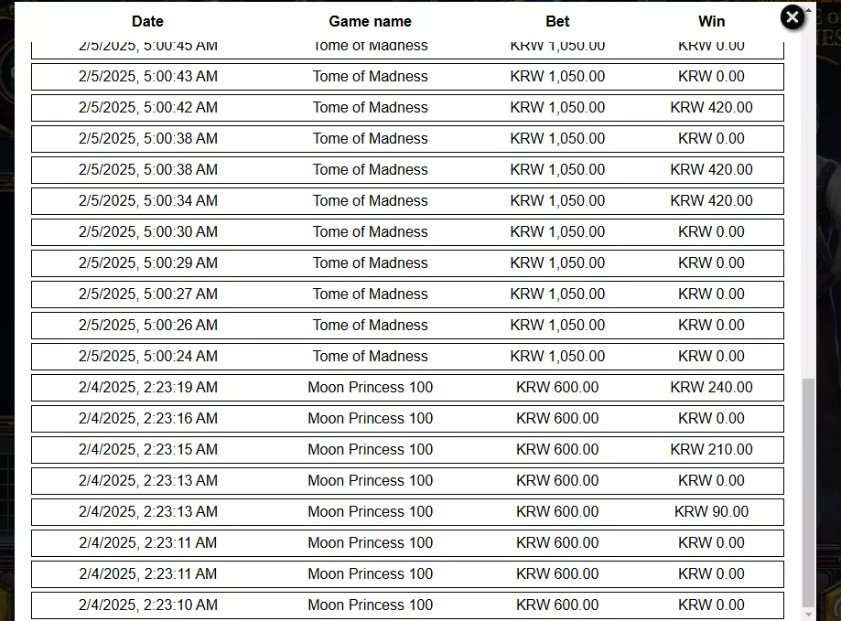This screenshot has width=841, height=621.
Task: Open the 2:23:10 AM Moon Princess 100 entry
Action: point(407,605)
